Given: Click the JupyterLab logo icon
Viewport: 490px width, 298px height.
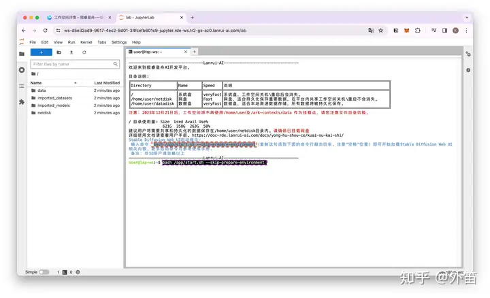Looking at the screenshot, I should click(22, 42).
